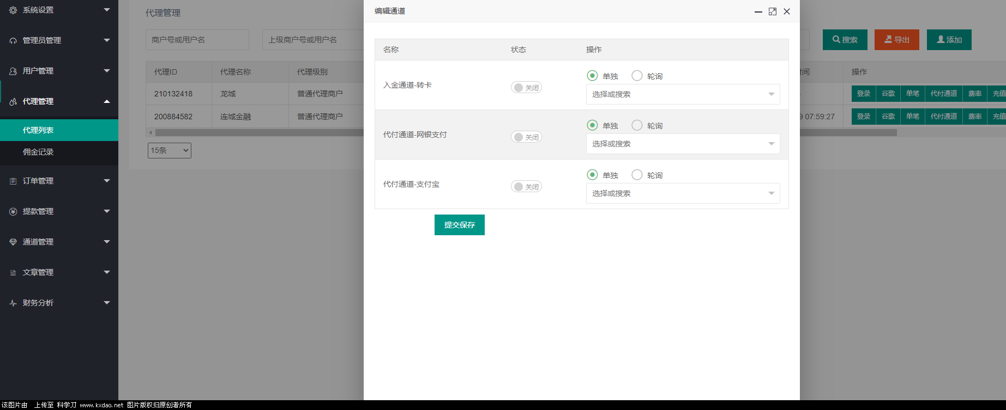Screen dimensions: 1006x410
Task: Toggle status switch for 入金通道-转卡
Action: click(526, 88)
